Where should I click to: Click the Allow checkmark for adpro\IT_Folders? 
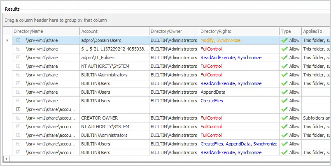pos(284,58)
